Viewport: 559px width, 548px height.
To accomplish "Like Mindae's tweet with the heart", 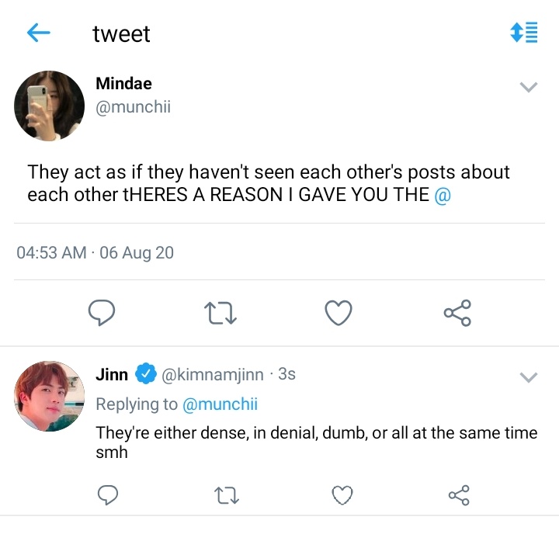I will coord(339,313).
